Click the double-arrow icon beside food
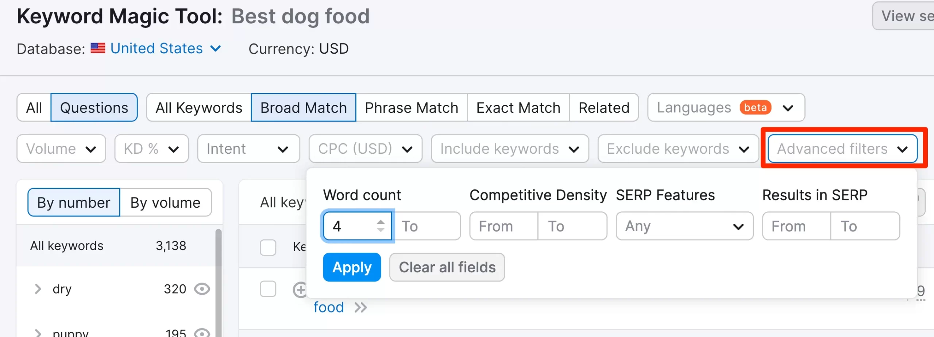The width and height of the screenshot is (934, 337). (360, 308)
